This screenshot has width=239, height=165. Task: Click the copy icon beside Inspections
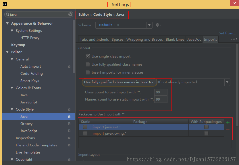click(69, 138)
